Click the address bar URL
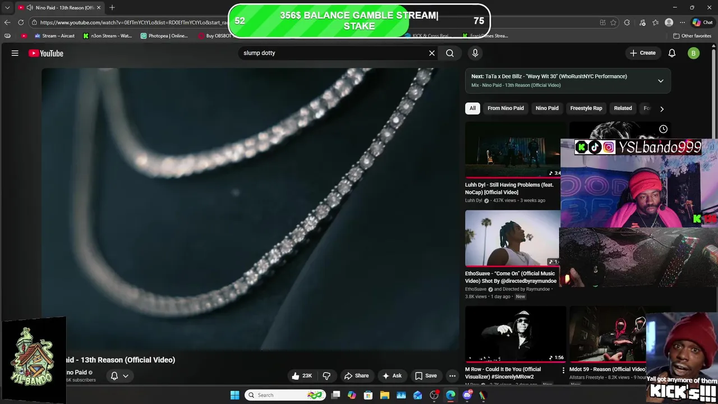Viewport: 718px width, 404px height. pos(135,22)
